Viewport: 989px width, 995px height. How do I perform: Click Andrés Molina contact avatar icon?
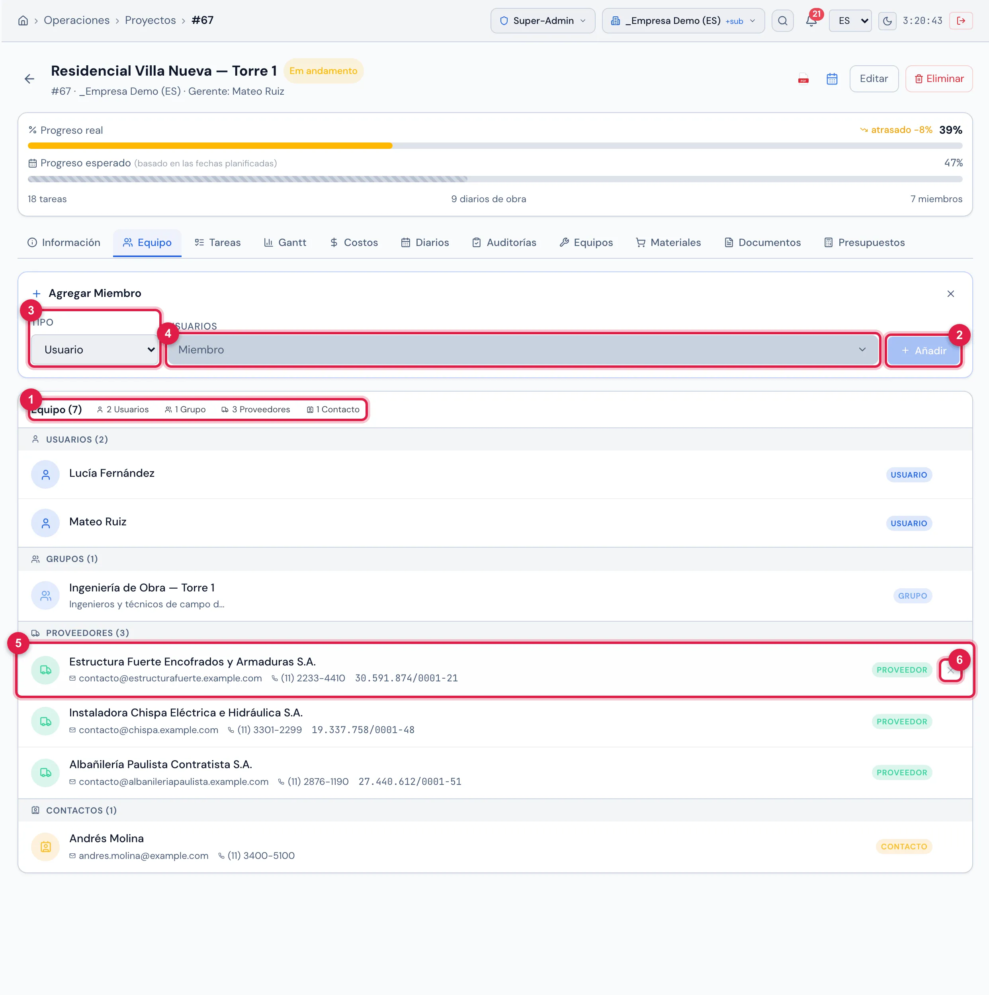[45, 847]
